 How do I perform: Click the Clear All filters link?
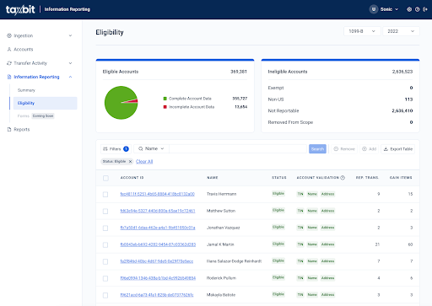[x=144, y=161]
